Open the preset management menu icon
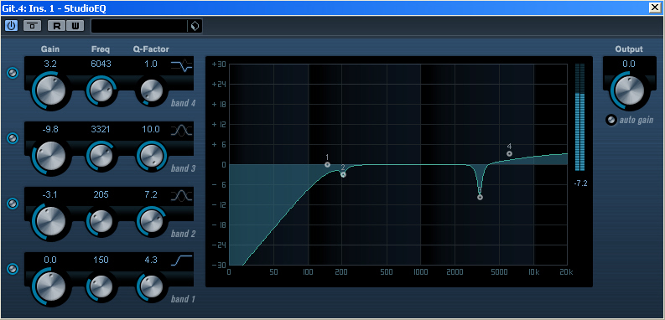 [195, 26]
